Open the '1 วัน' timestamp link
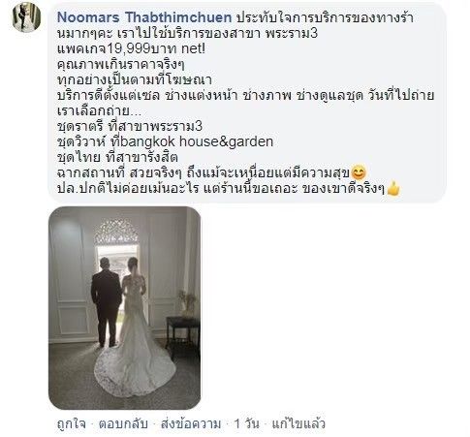 246,423
